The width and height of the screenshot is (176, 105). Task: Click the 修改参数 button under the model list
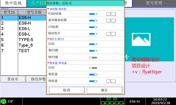click(x=36, y=79)
